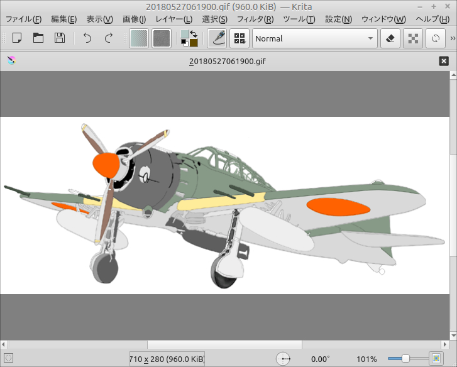Maximize the Krita window
457x367 pixels.
[434, 6]
